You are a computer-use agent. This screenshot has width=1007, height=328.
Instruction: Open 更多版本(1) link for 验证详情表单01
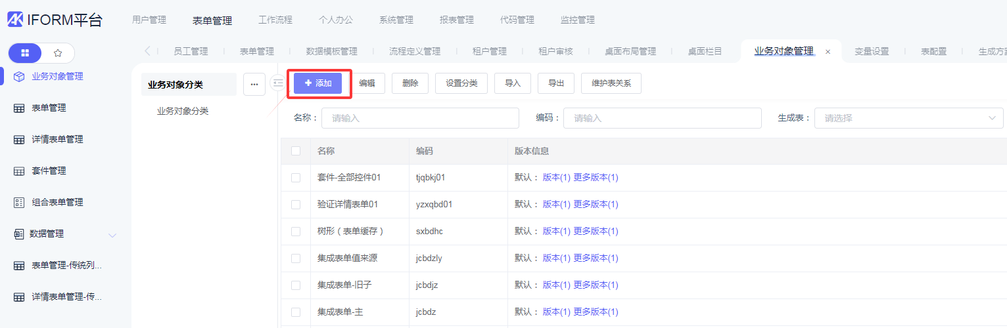(x=596, y=205)
